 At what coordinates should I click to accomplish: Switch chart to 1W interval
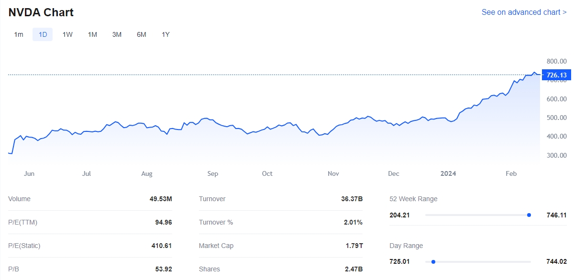67,34
